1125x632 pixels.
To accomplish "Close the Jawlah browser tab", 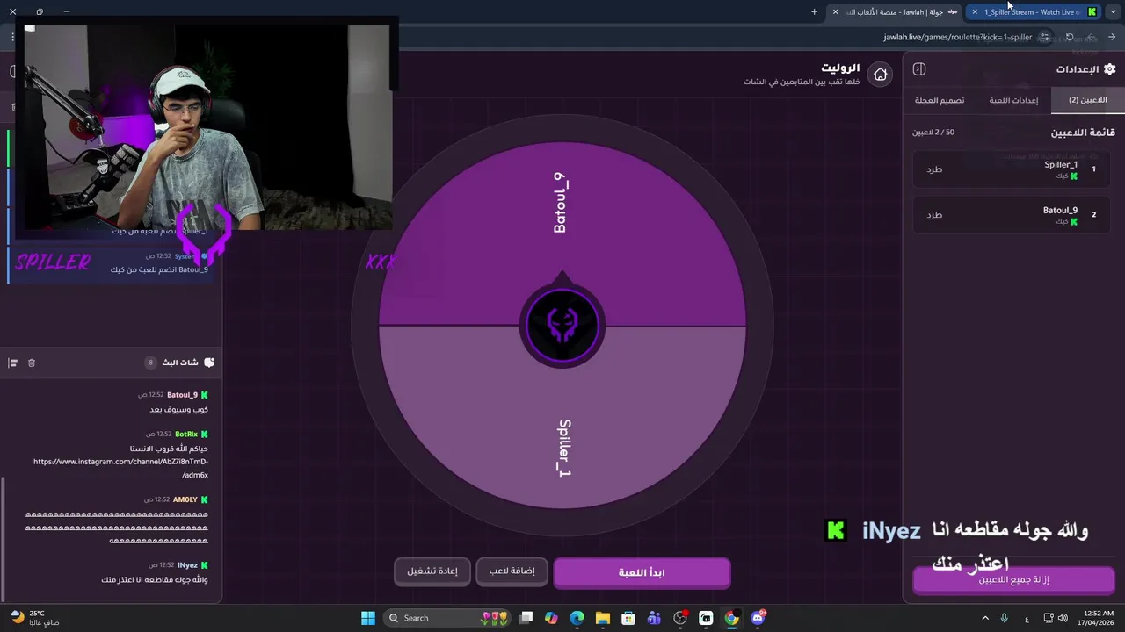I will pyautogui.click(x=835, y=12).
